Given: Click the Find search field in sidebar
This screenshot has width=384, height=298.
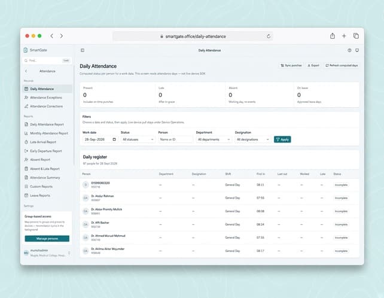Looking at the screenshot, I should pos(47,60).
